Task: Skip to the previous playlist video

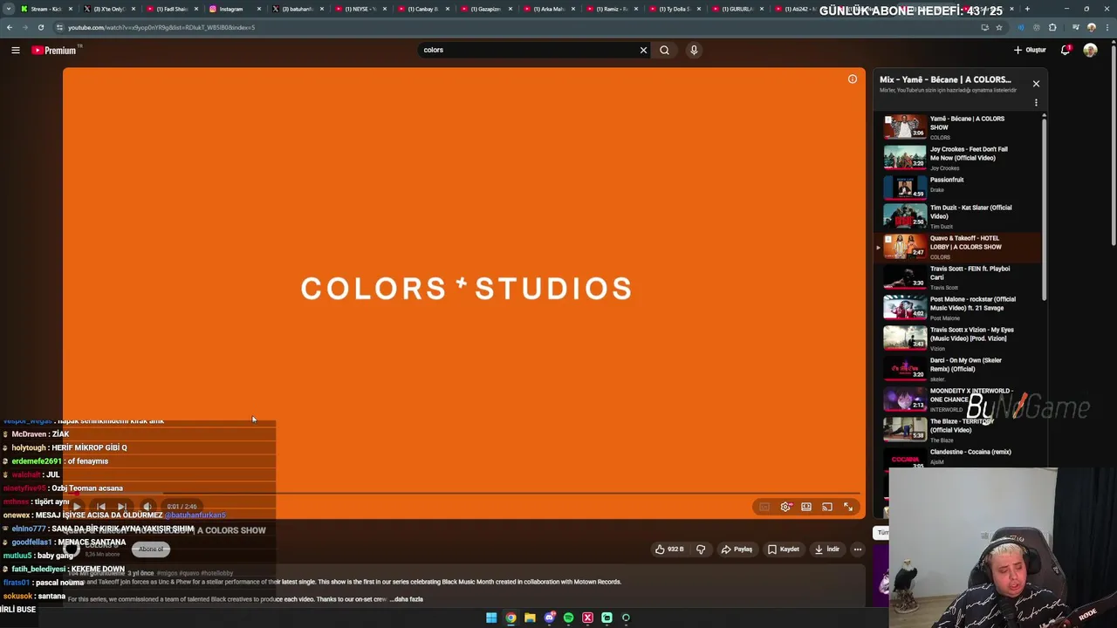Action: [101, 507]
